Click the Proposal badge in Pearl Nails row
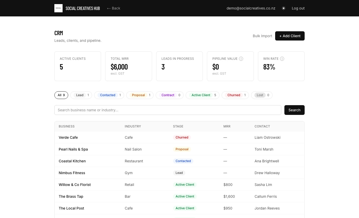359x218 pixels. coord(182,149)
